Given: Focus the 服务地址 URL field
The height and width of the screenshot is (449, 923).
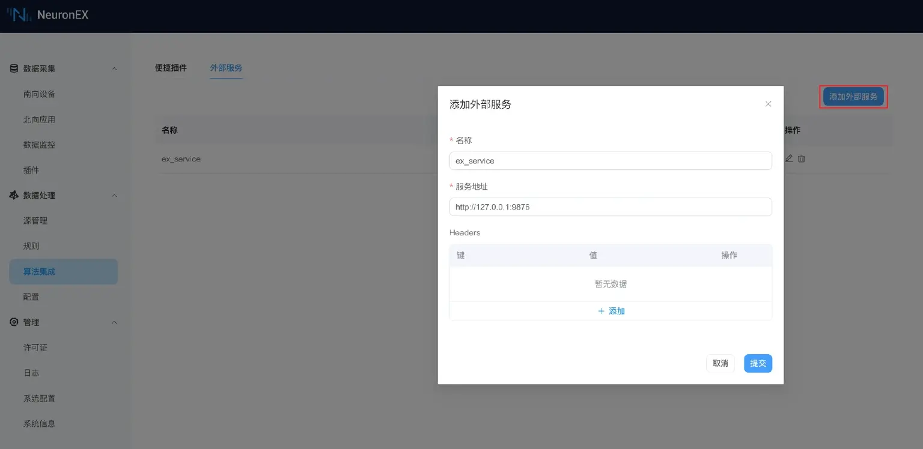Looking at the screenshot, I should coord(610,207).
